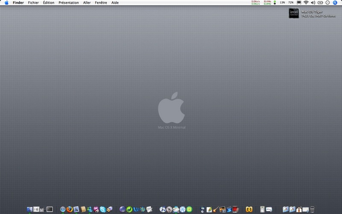The width and height of the screenshot is (342, 214).
Task: Select the Mac OS Tiger drive icon
Action: [x=294, y=13]
